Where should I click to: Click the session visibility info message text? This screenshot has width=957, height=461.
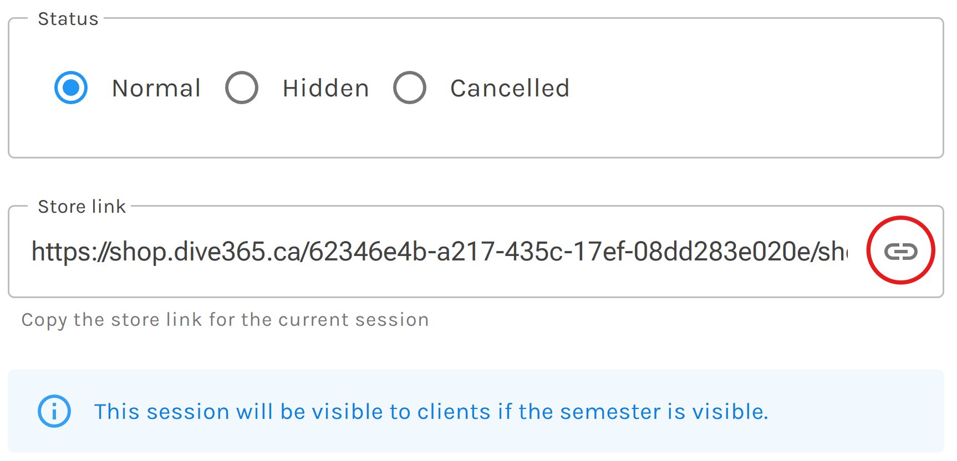point(431,412)
